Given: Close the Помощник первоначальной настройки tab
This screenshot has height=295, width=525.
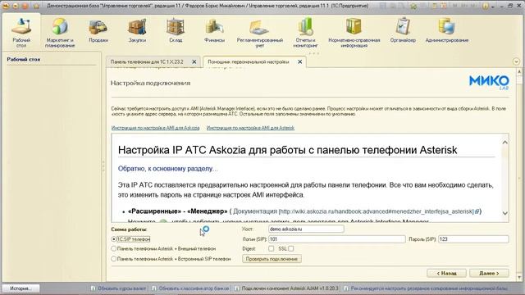Looking at the screenshot, I should pos(300,62).
